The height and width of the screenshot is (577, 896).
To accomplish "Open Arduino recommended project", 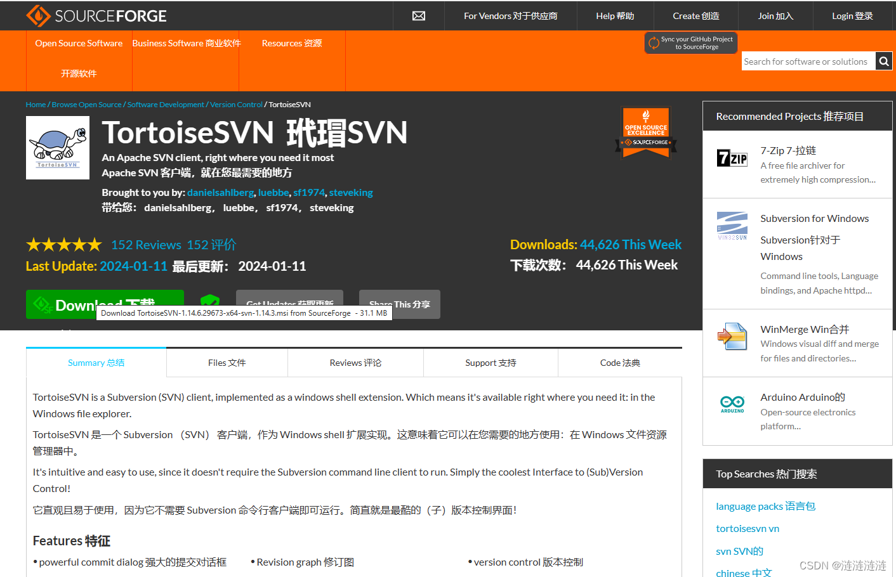I will tap(803, 397).
